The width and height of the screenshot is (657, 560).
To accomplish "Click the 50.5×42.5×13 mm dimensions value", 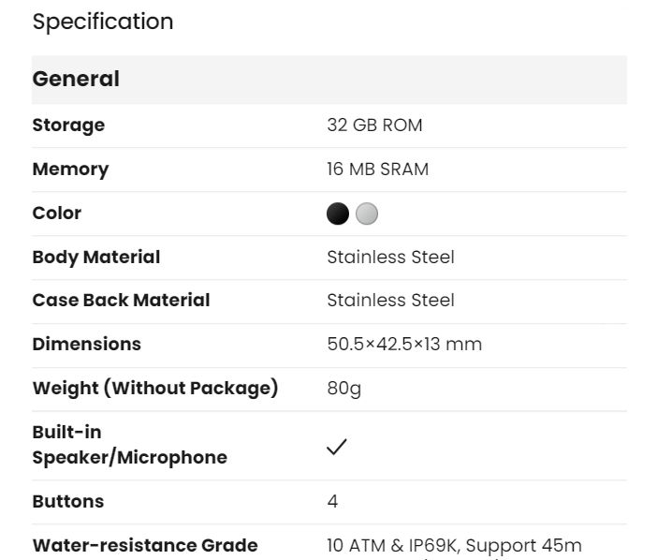I will [x=404, y=344].
